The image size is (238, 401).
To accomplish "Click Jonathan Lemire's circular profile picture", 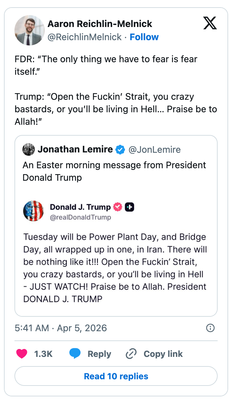I will (29, 149).
